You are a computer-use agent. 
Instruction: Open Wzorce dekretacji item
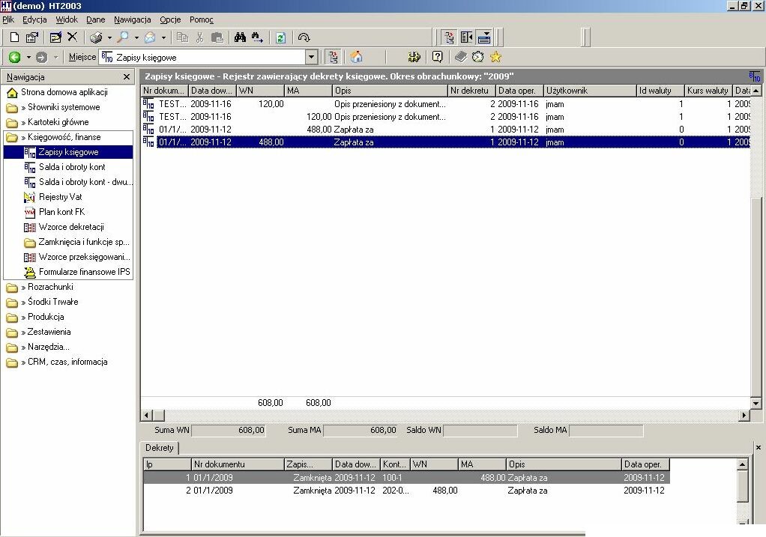point(64,227)
